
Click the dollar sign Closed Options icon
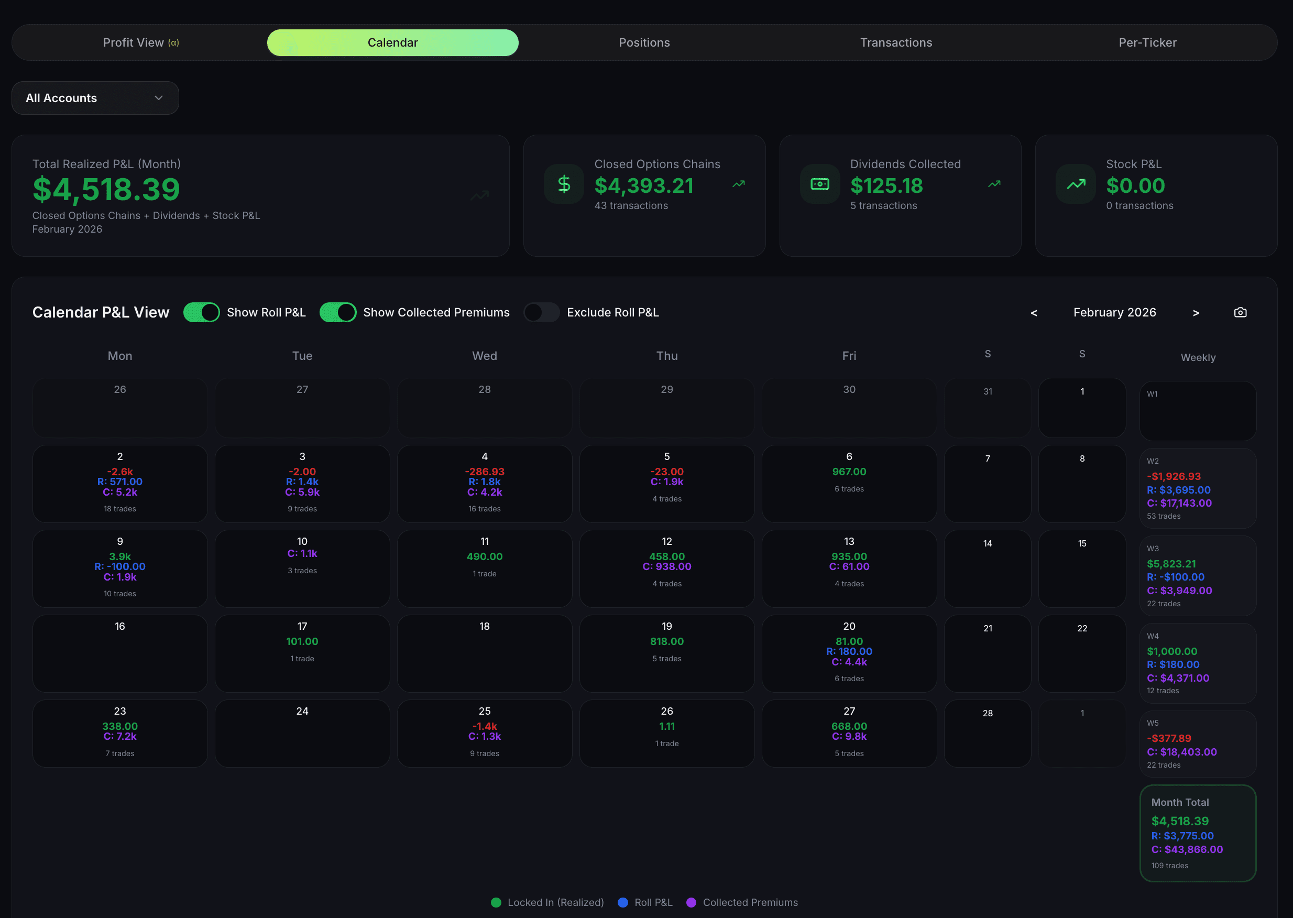pos(563,184)
